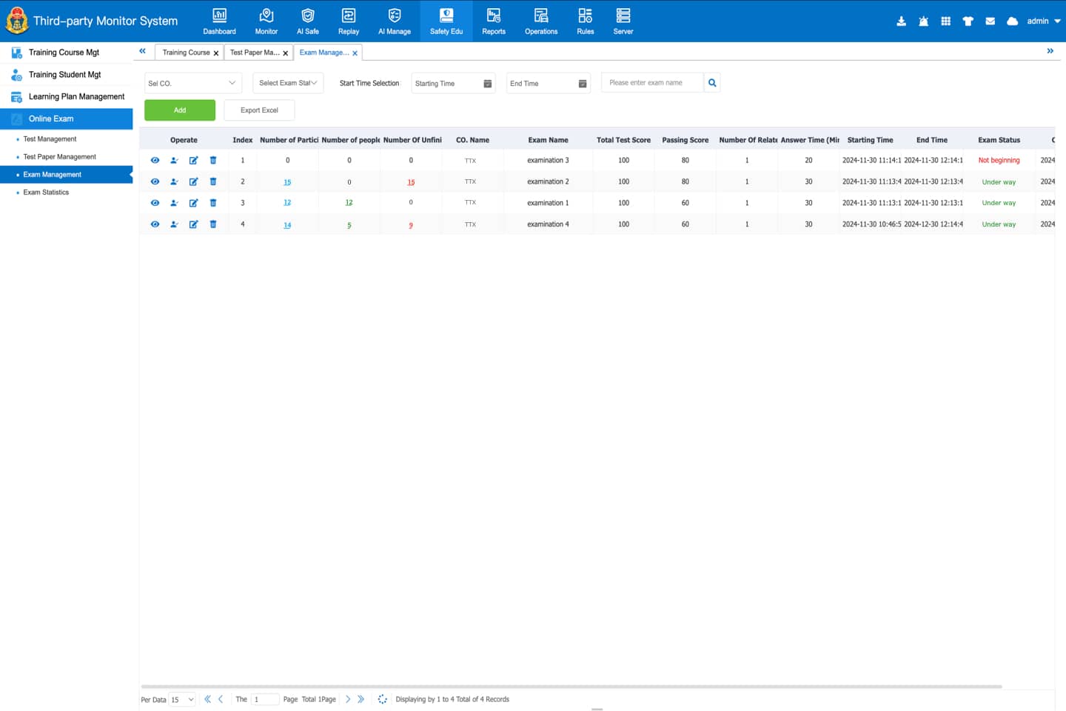Open the Dashboard module
Screen dimensions: 1066x711
[x=219, y=21]
